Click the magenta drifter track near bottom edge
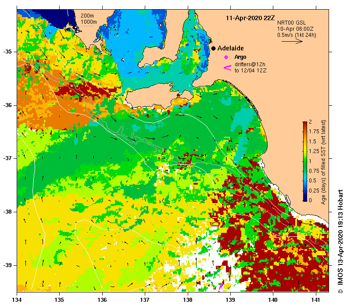 coord(221,287)
